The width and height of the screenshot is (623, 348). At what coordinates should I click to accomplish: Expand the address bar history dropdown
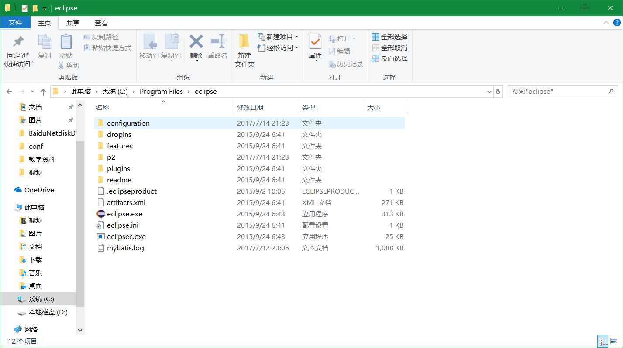click(x=489, y=92)
